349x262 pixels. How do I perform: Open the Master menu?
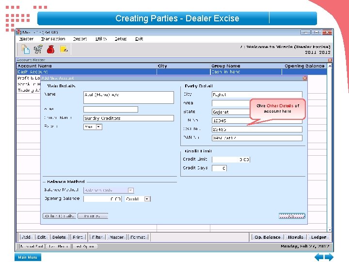tap(26, 39)
